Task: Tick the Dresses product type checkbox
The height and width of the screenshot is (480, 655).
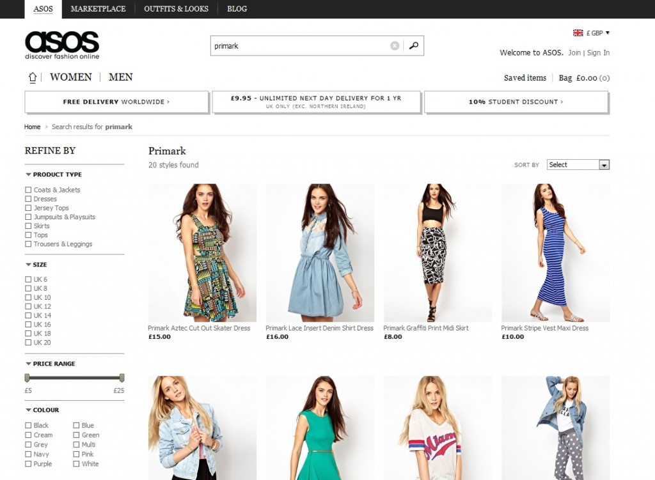Action: point(28,199)
